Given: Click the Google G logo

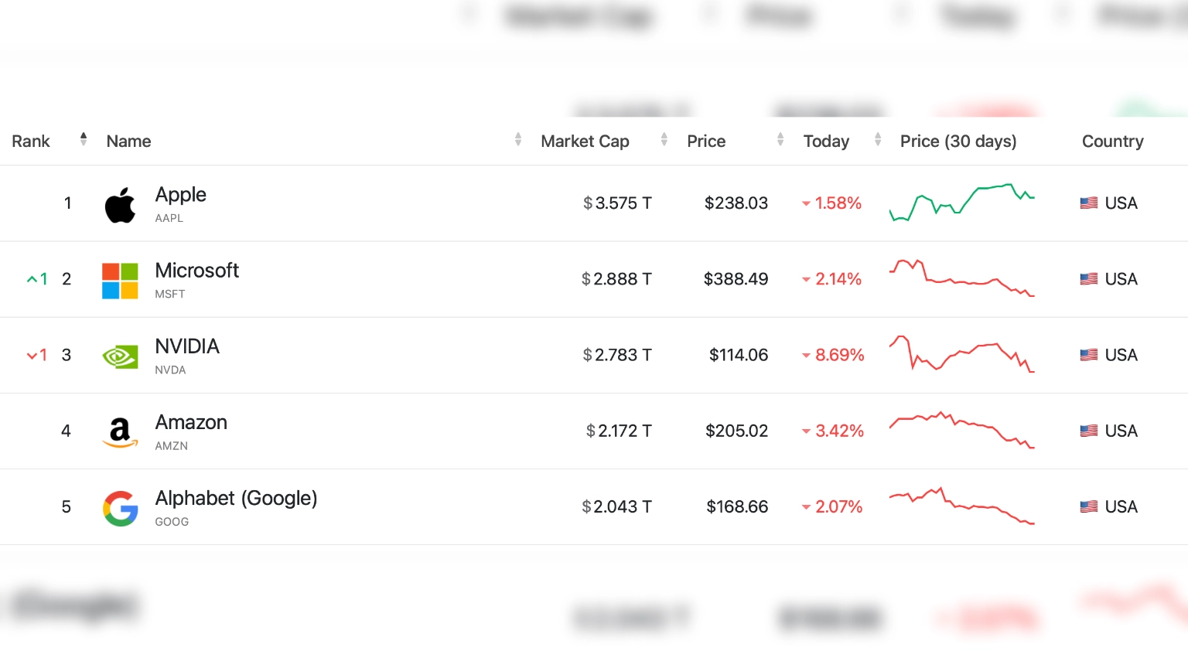Looking at the screenshot, I should tap(120, 508).
